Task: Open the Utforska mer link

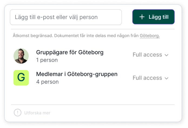Action: tap(37, 113)
